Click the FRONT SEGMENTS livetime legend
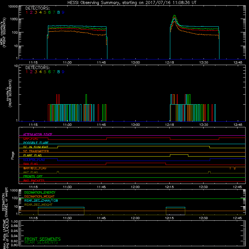This screenshot has width=249, height=249. point(43,239)
